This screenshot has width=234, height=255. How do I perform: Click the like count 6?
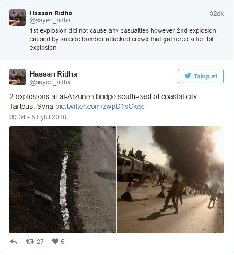[x=63, y=242]
